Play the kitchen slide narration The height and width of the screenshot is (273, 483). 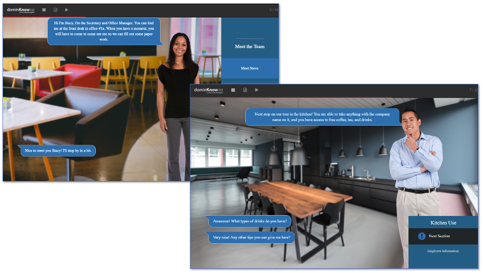pyautogui.click(x=256, y=90)
